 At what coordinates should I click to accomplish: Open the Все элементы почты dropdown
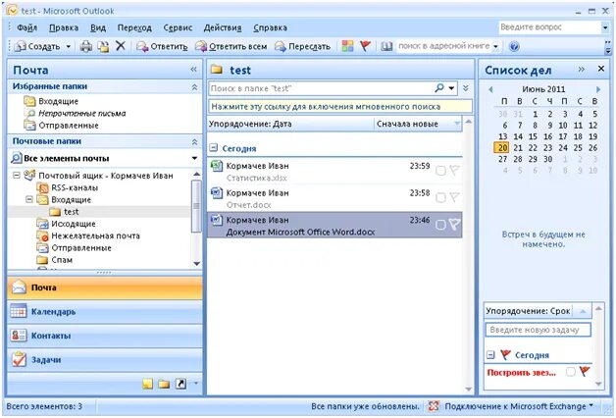[x=194, y=158]
